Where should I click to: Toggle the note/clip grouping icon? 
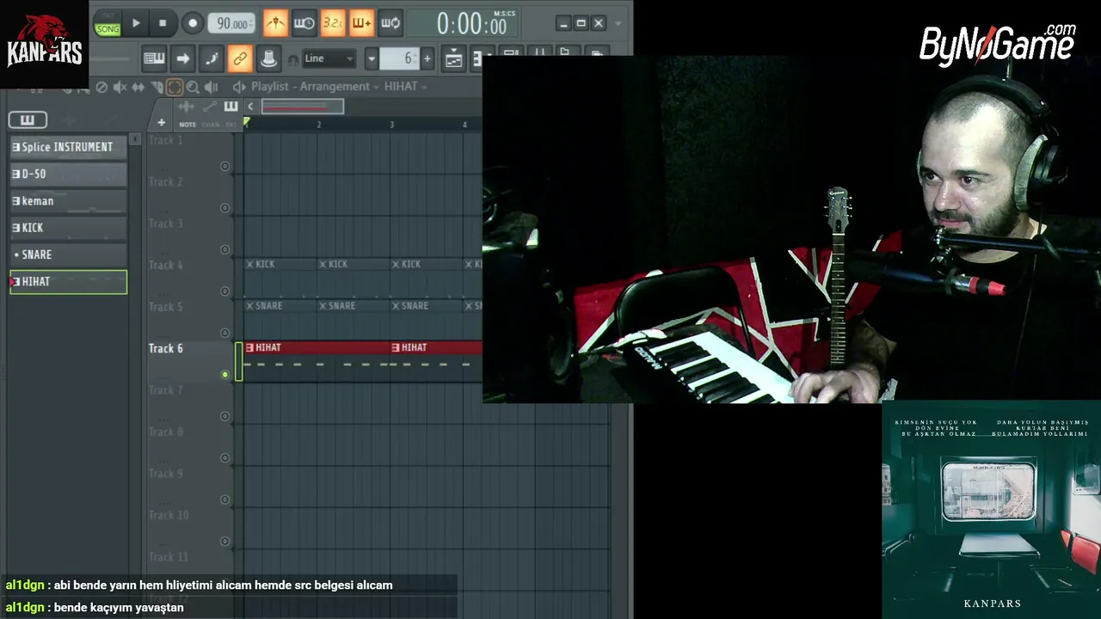tap(212, 58)
